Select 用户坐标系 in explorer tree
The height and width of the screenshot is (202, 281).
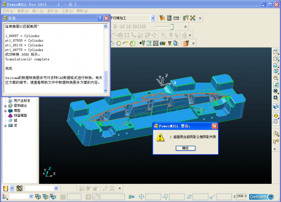click(x=22, y=101)
